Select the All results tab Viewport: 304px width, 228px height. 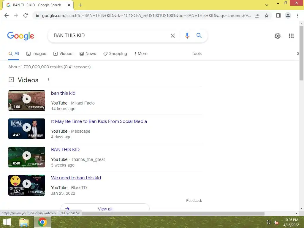(14, 54)
